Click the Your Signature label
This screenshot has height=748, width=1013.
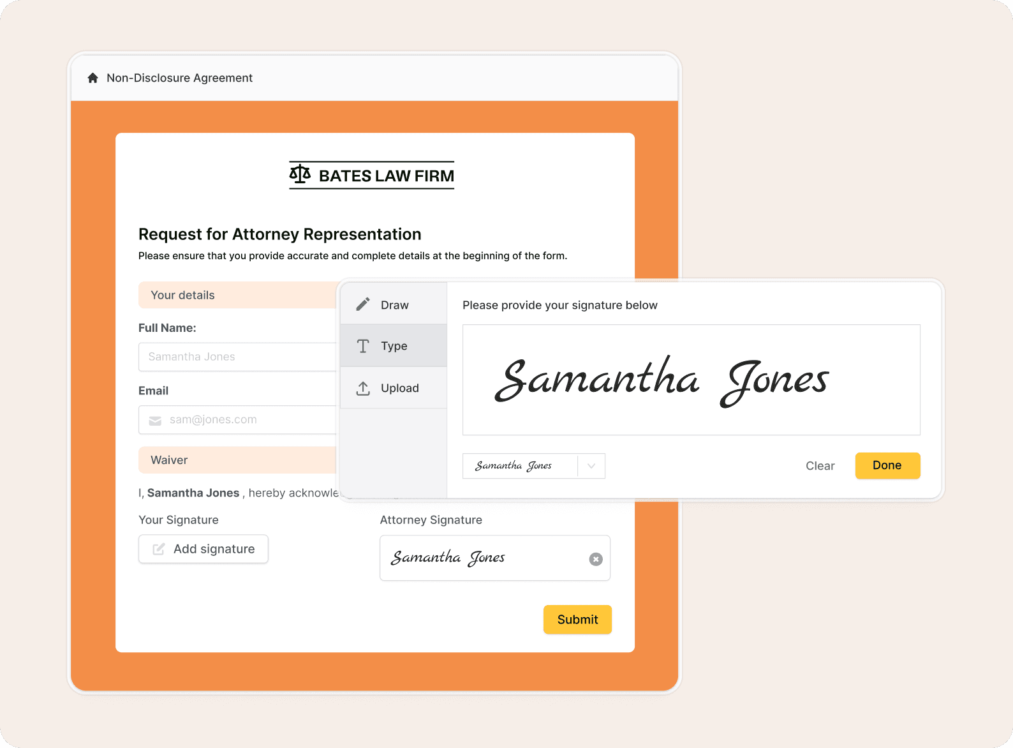[179, 520]
